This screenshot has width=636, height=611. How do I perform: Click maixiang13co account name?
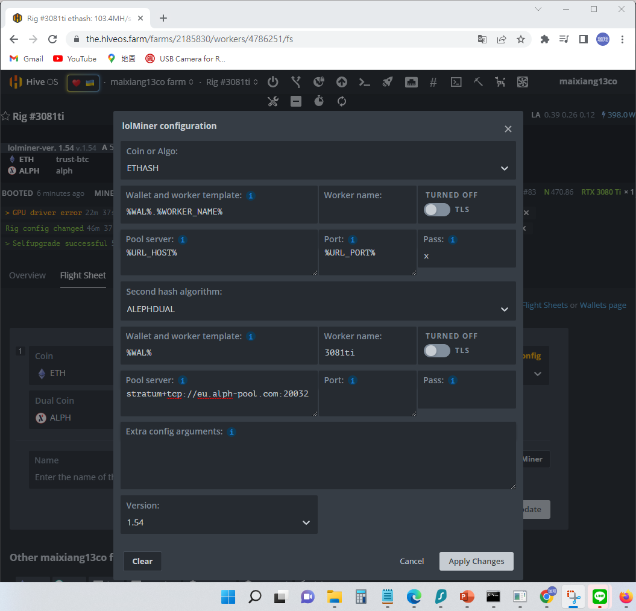(x=588, y=81)
